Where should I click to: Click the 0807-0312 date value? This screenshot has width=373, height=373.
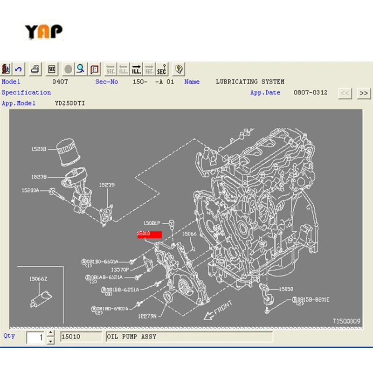pos(311,92)
